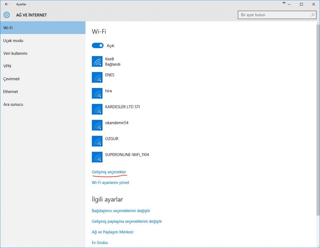Click Wi-Fi ayarlarını yönet link
Screen dimensions: 320x248
point(110,182)
